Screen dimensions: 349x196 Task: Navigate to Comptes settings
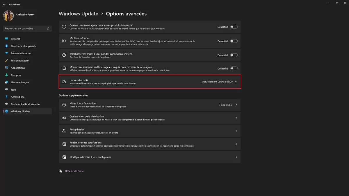[27, 75]
